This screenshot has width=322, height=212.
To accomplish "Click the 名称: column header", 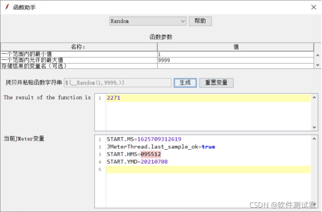I will 79,47.
